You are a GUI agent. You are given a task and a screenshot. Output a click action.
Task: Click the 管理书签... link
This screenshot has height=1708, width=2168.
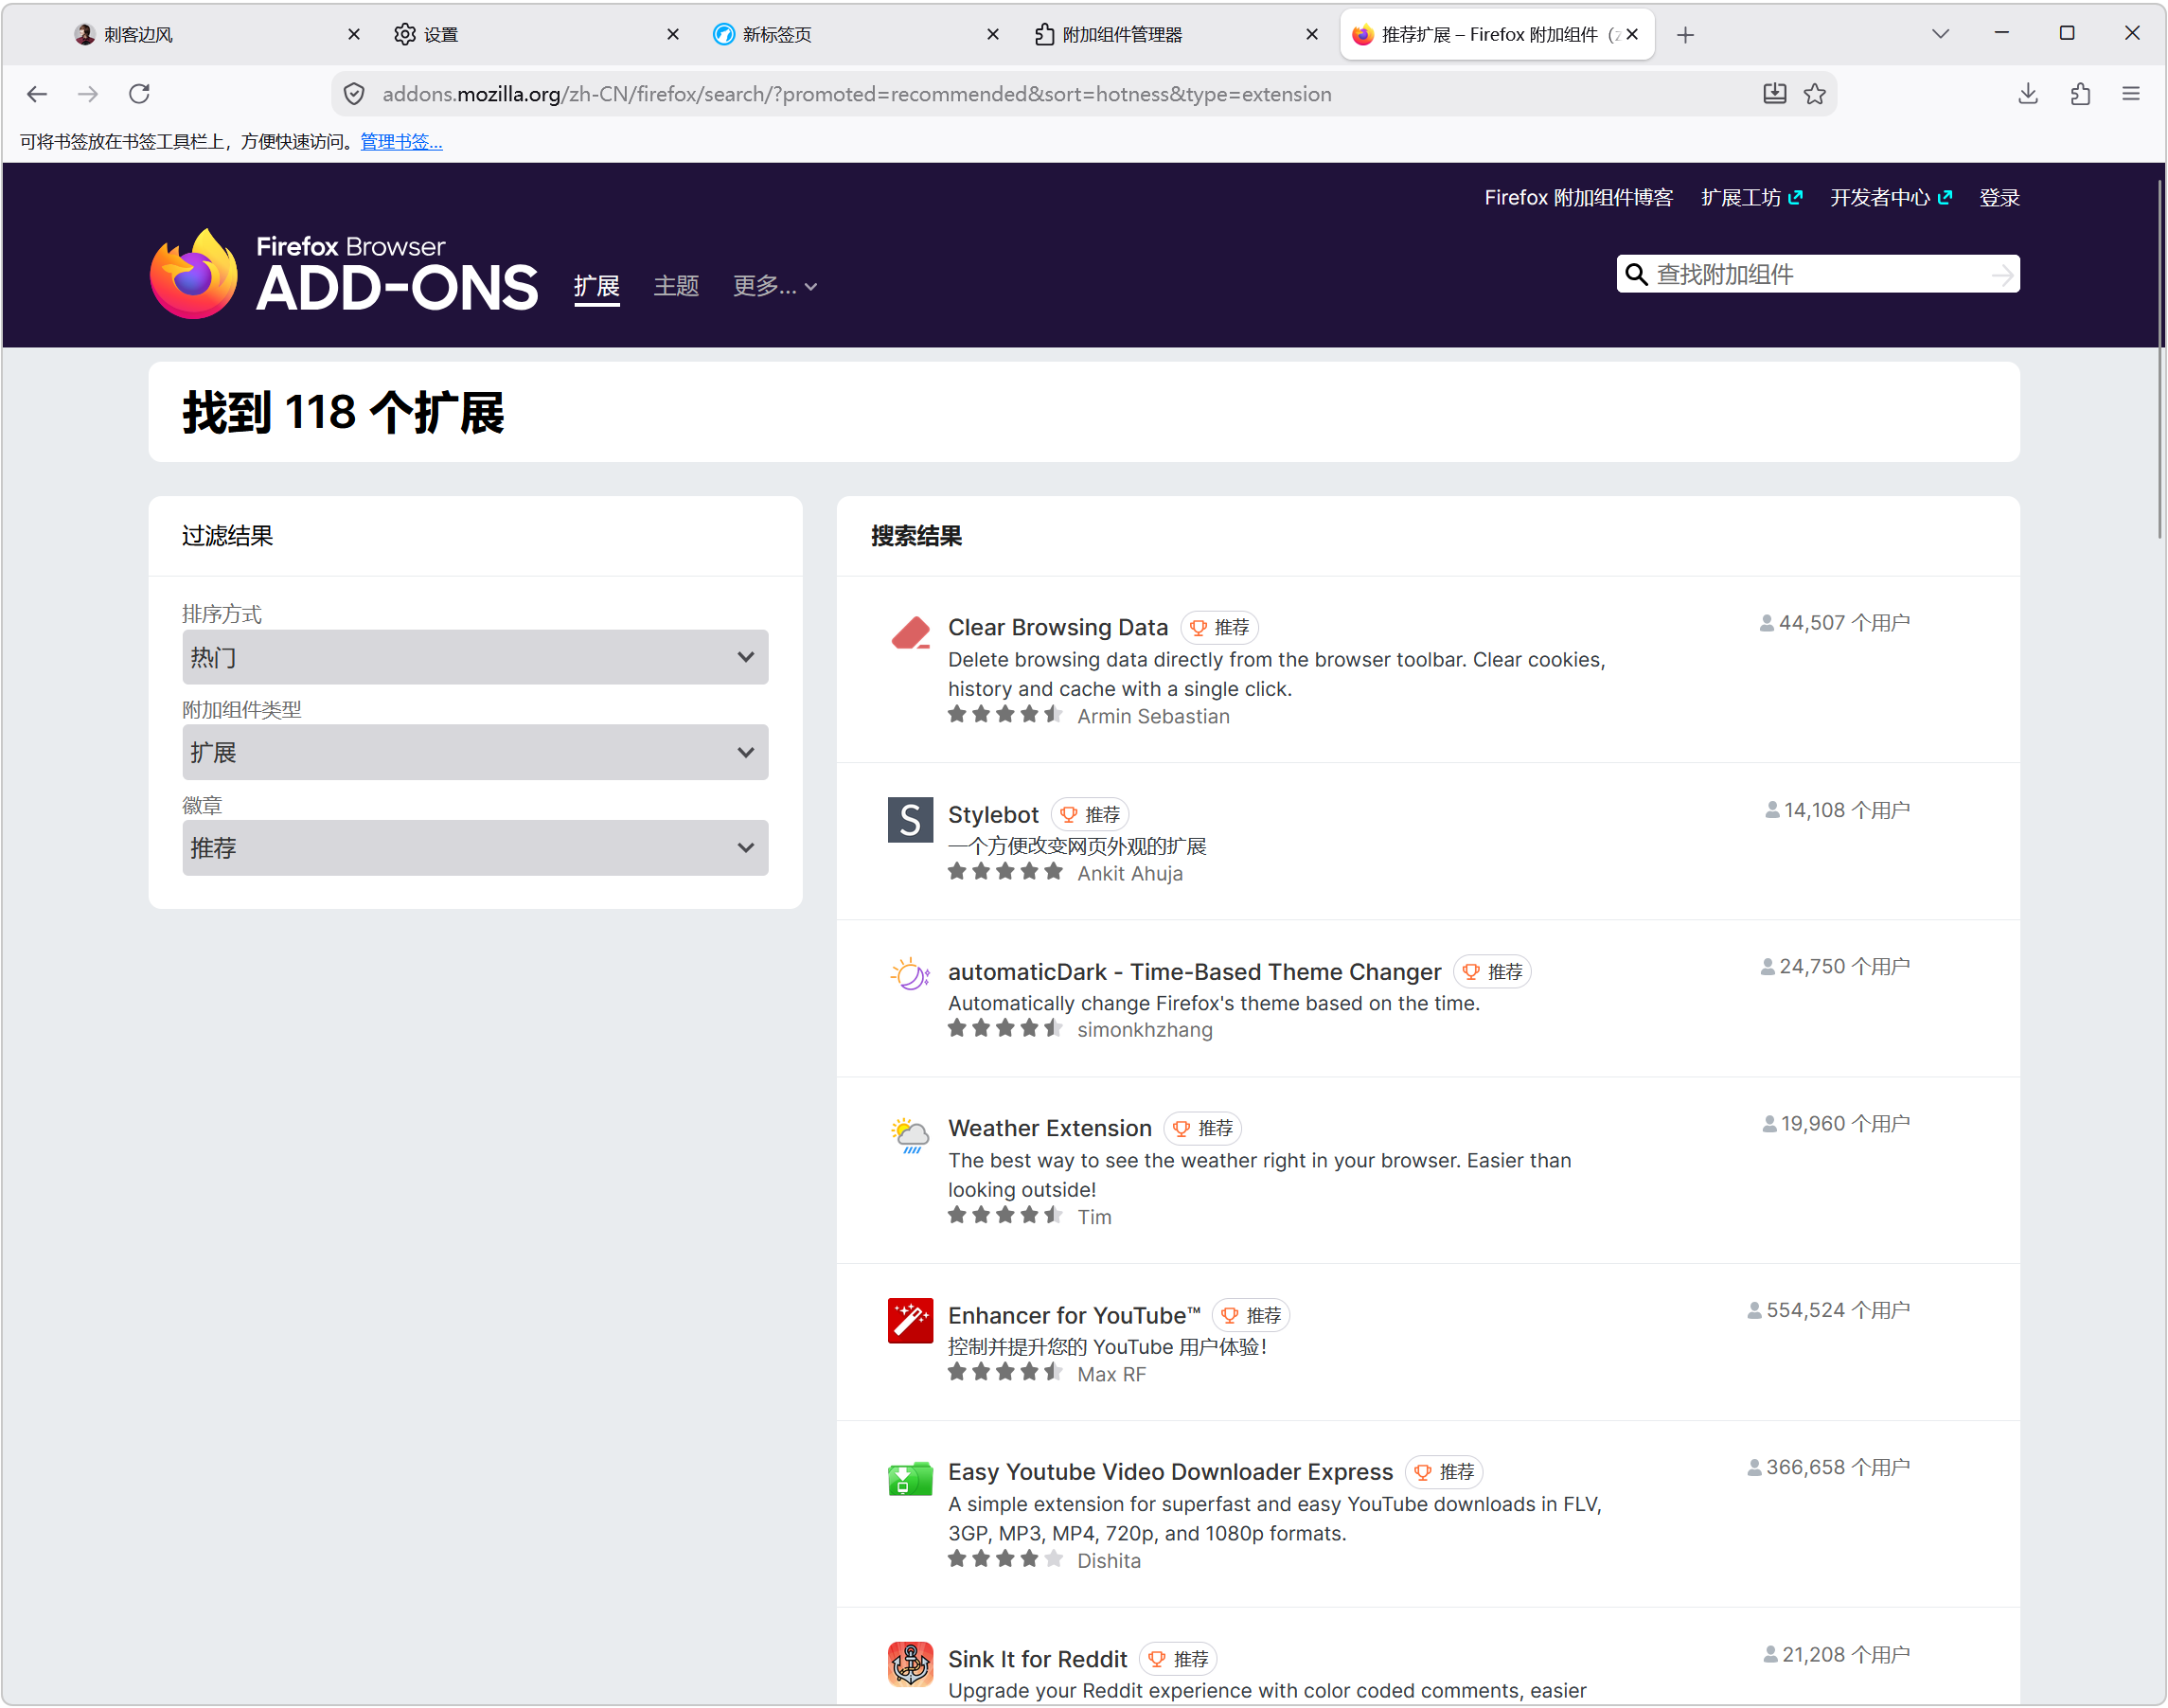pyautogui.click(x=401, y=142)
